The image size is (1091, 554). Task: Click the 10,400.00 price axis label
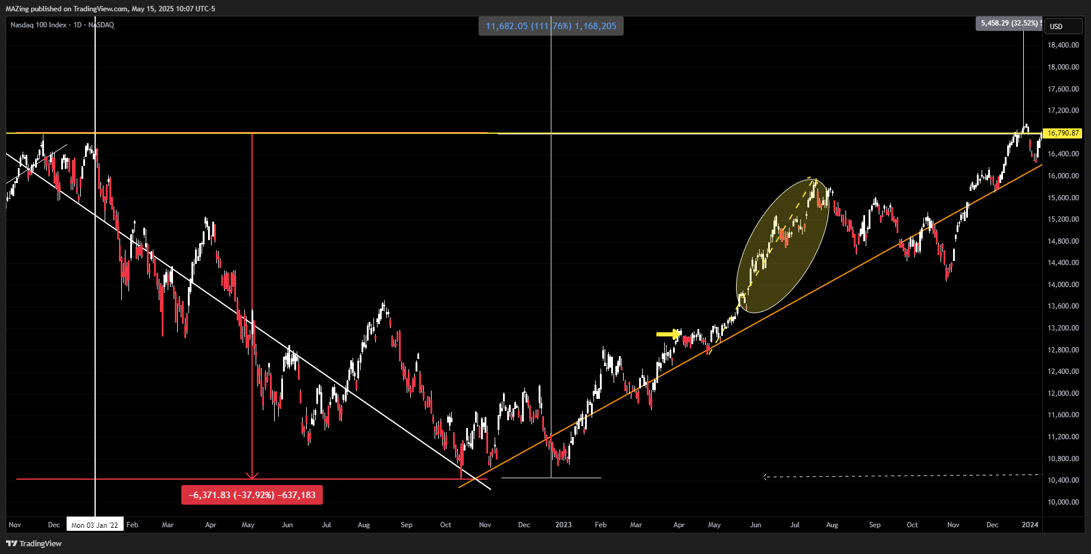(x=1063, y=480)
